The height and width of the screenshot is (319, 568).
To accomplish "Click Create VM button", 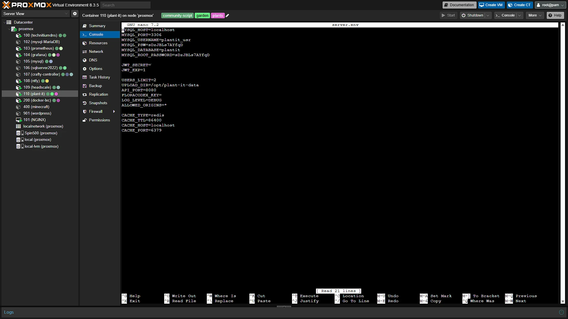I will click(491, 5).
